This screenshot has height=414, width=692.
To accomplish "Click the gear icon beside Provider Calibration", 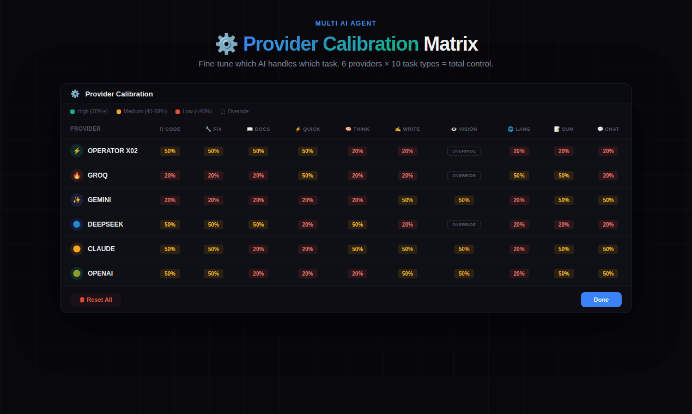I will pos(75,94).
